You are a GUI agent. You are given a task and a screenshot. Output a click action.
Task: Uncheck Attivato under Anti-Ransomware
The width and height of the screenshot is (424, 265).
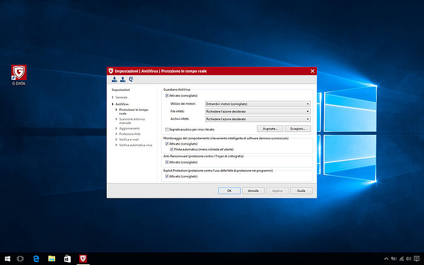[x=167, y=162]
